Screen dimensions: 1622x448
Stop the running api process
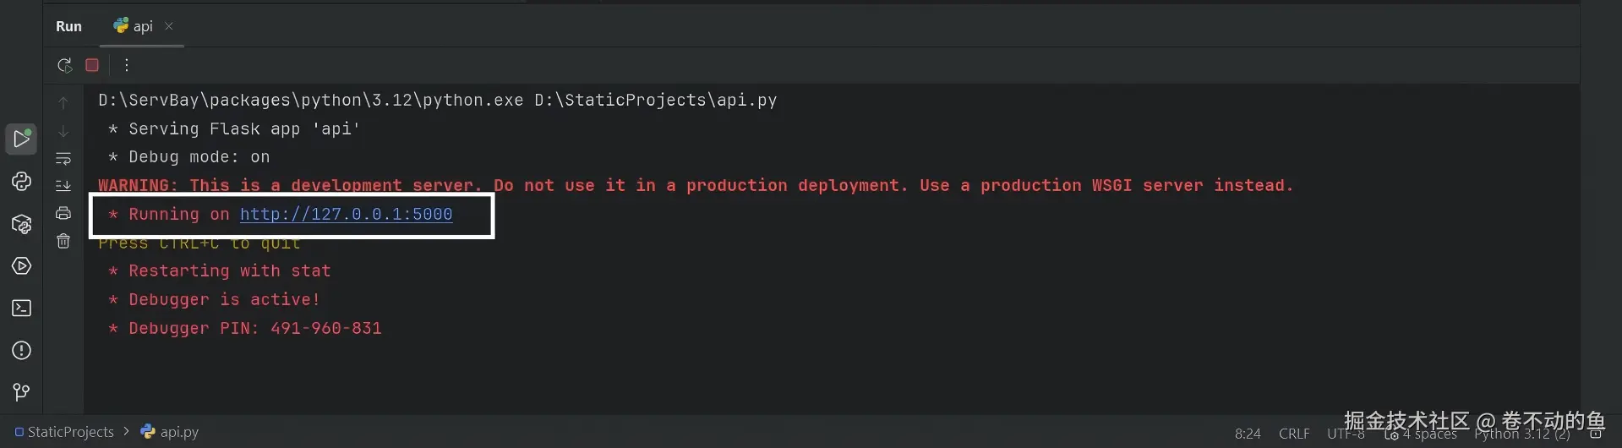(x=92, y=65)
